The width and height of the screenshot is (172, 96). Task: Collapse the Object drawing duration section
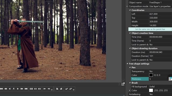point(130,48)
